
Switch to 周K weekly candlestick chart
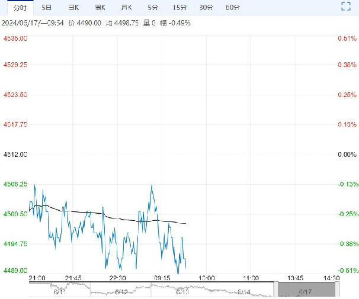tap(100, 8)
